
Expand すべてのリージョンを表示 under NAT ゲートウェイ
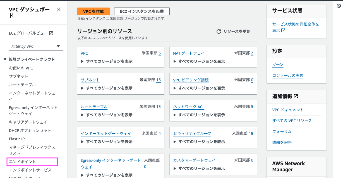199,61
